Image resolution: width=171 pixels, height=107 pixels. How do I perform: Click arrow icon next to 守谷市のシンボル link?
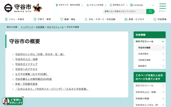tap(13, 55)
